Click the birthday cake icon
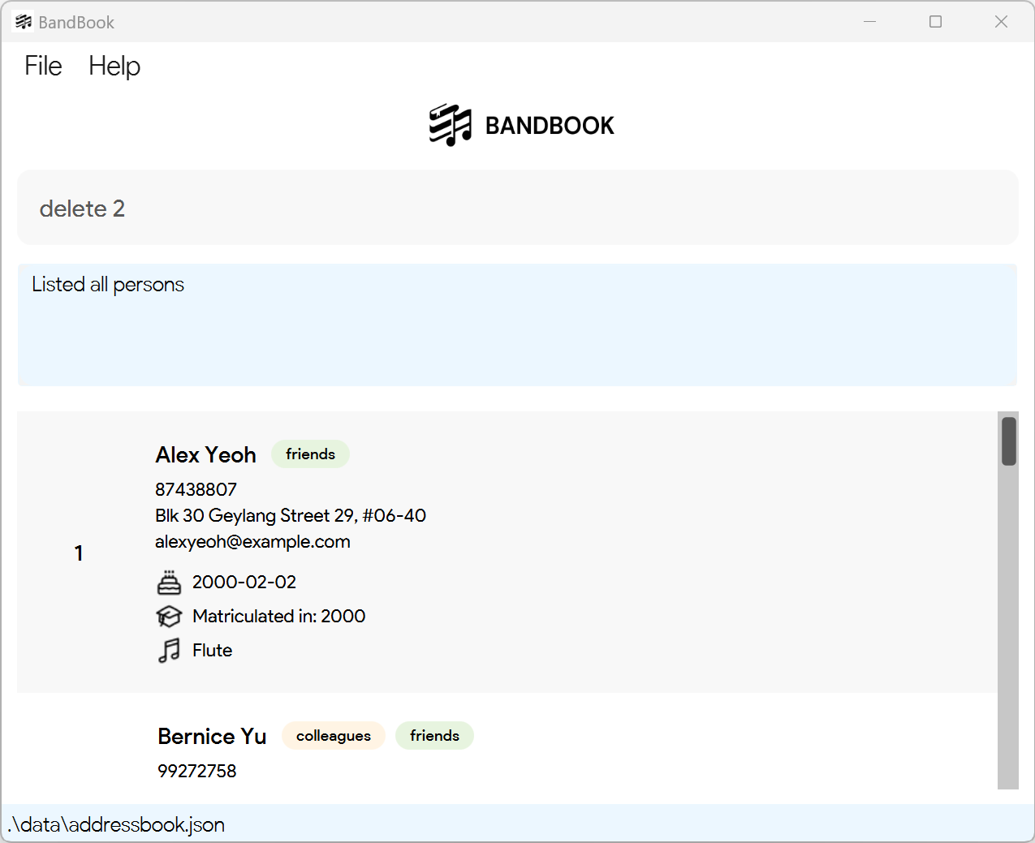This screenshot has height=843, width=1035. pyautogui.click(x=169, y=583)
